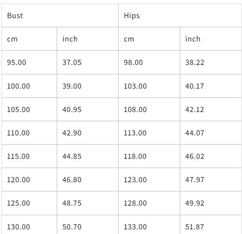Select the inch subheader under Bust
This screenshot has height=234, width=242.
(x=70, y=39)
